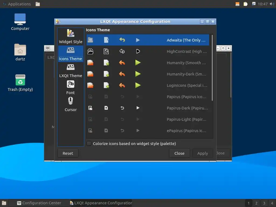Click the show desktop icon in bottom panel
The height and width of the screenshot is (207, 276).
(x=4, y=203)
